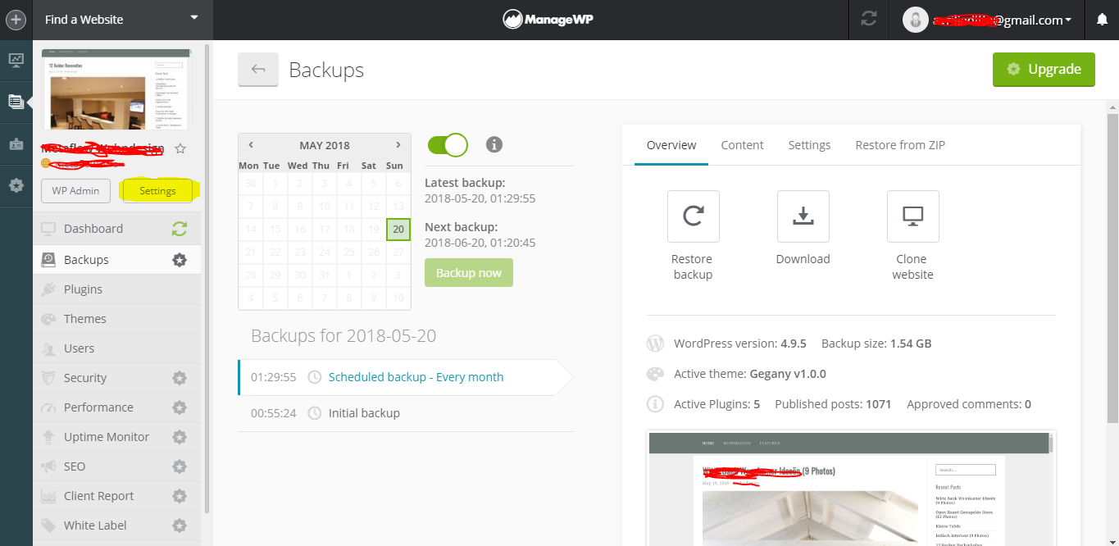The width and height of the screenshot is (1119, 546).
Task: Click the gear badge beside Backups
Action: pos(180,260)
